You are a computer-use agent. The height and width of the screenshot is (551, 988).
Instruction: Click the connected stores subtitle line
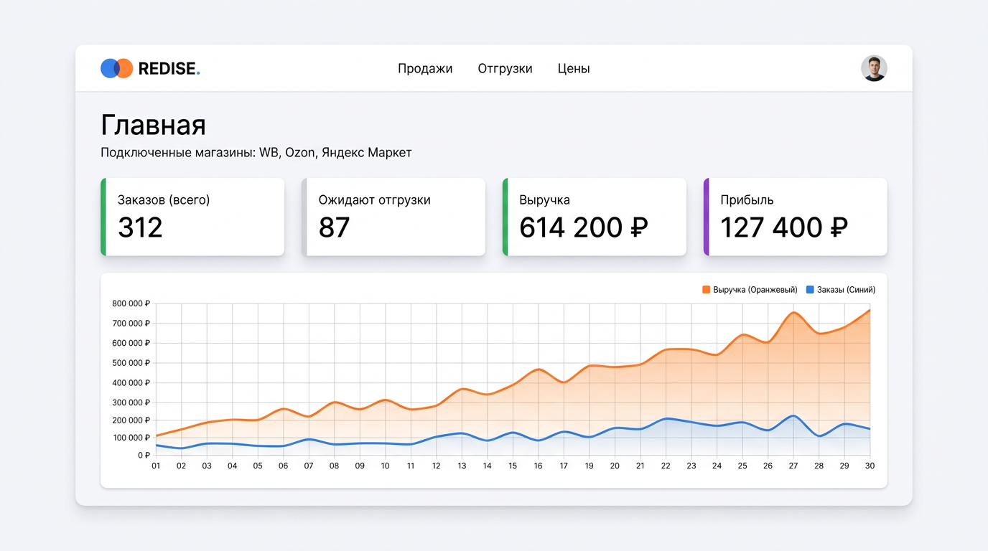tap(256, 152)
